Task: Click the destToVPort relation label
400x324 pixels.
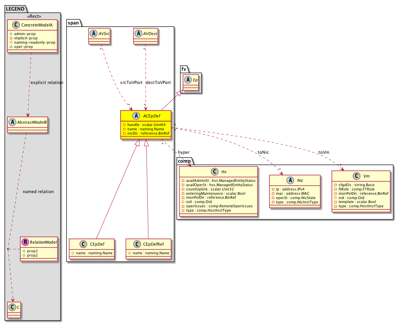Action: tap(158, 83)
